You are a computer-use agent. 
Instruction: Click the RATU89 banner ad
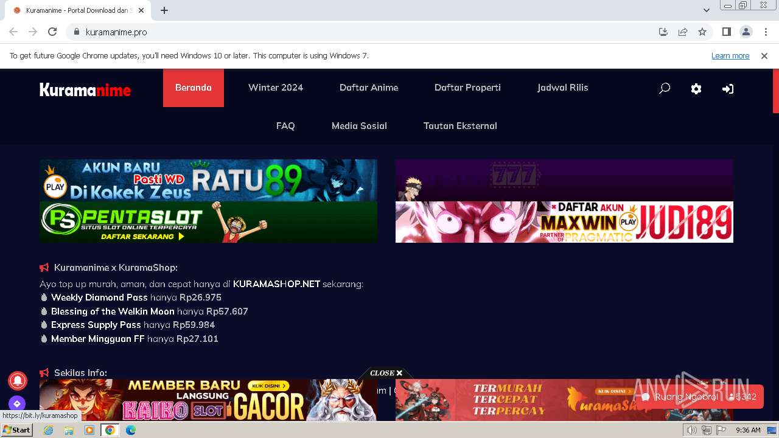[x=208, y=180]
